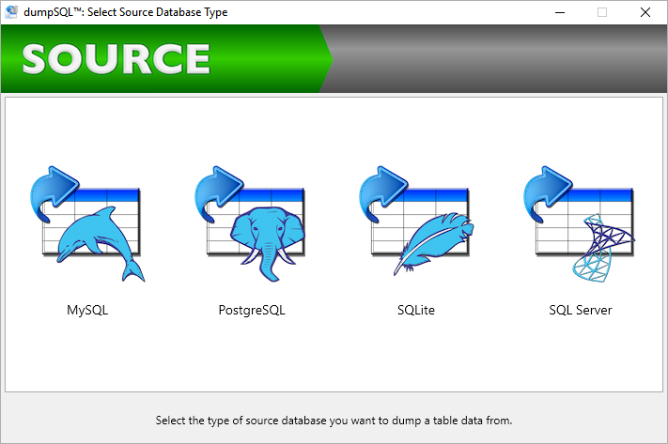Minimize the dumpSQL window

560,12
